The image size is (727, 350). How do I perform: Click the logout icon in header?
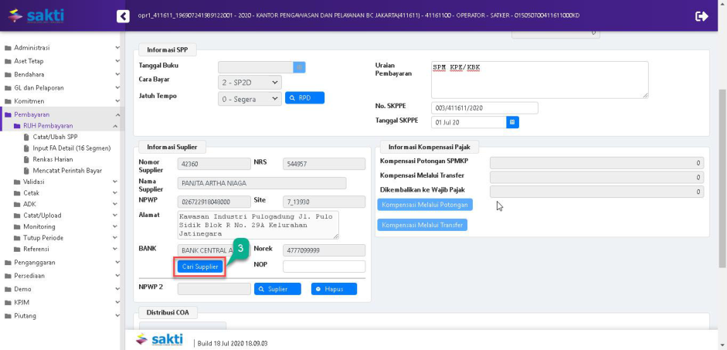702,16
